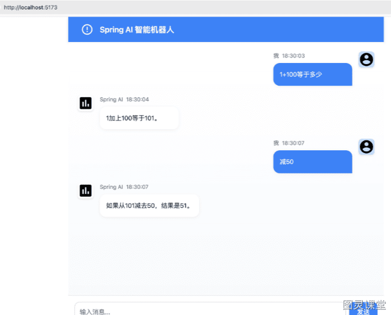
Task: Click the reply bubble 1加上100等于101。
Action: 139,118
